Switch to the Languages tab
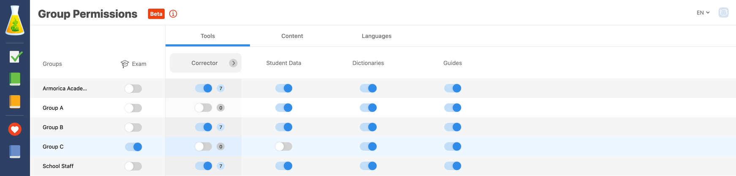Viewport: 736px width, 176px height. [x=377, y=36]
